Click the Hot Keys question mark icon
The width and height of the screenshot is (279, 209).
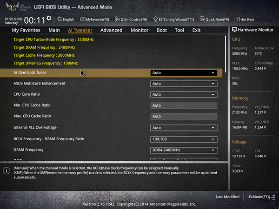pos(237,19)
